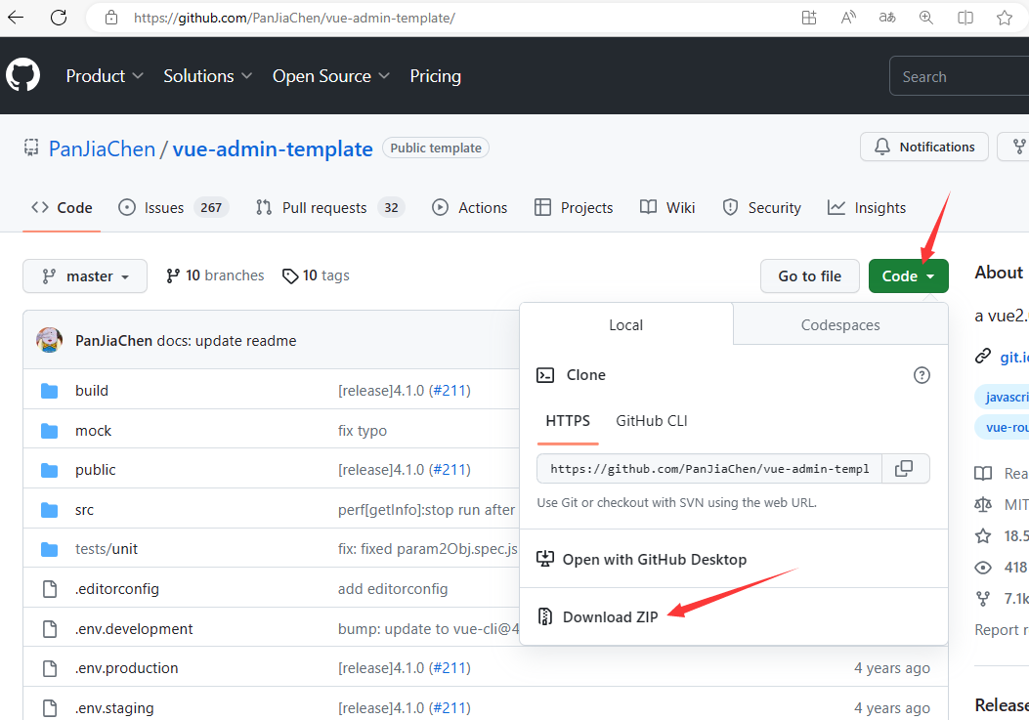Click the .editorconfig file icon
This screenshot has width=1029, height=720.
[x=49, y=589]
